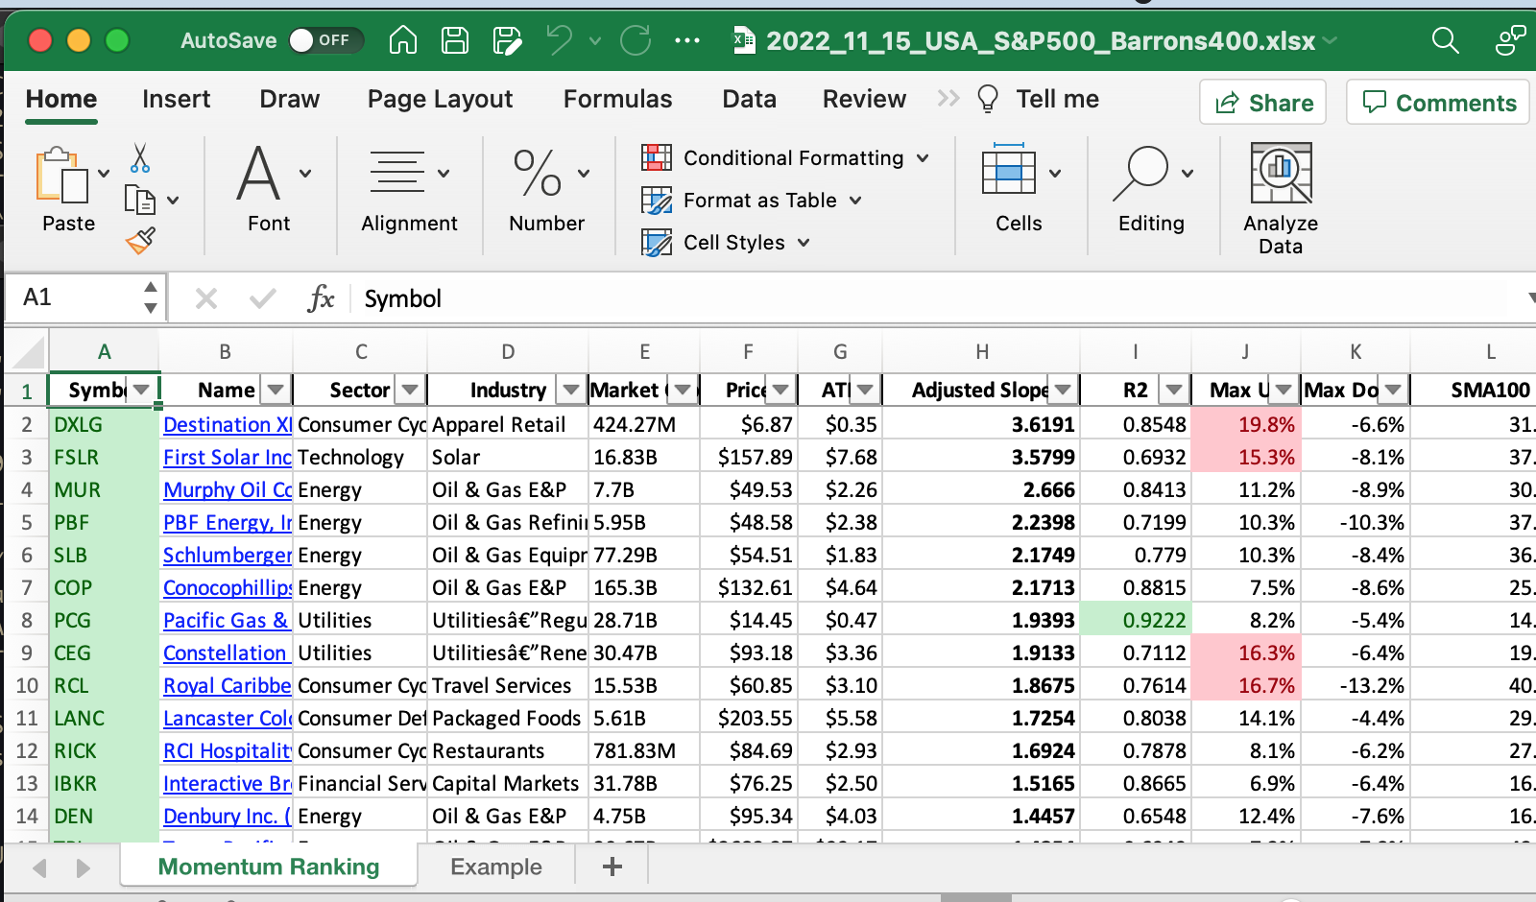This screenshot has width=1536, height=902.
Task: Switch to the Example sheet tab
Action: (495, 867)
